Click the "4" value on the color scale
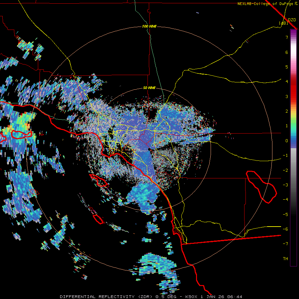Screen dimensions: 299x299 287,82
